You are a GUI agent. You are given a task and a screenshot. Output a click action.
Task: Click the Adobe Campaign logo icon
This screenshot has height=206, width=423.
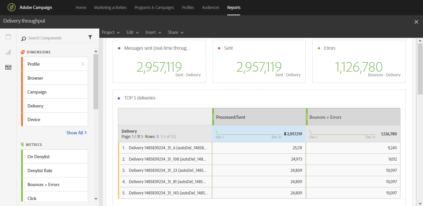point(12,7)
